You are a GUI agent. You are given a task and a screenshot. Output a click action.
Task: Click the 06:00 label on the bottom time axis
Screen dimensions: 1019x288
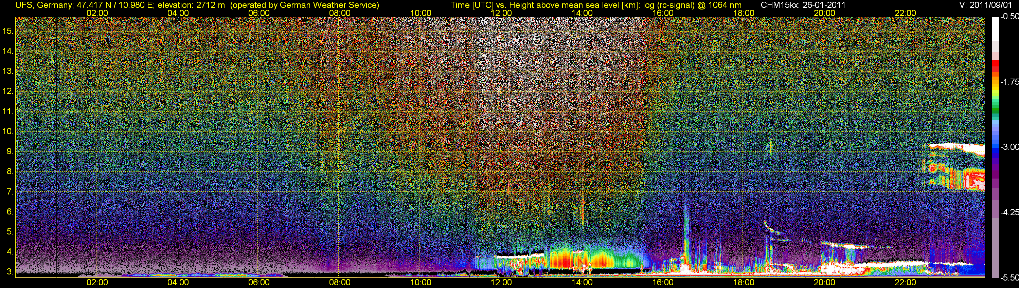click(x=259, y=283)
